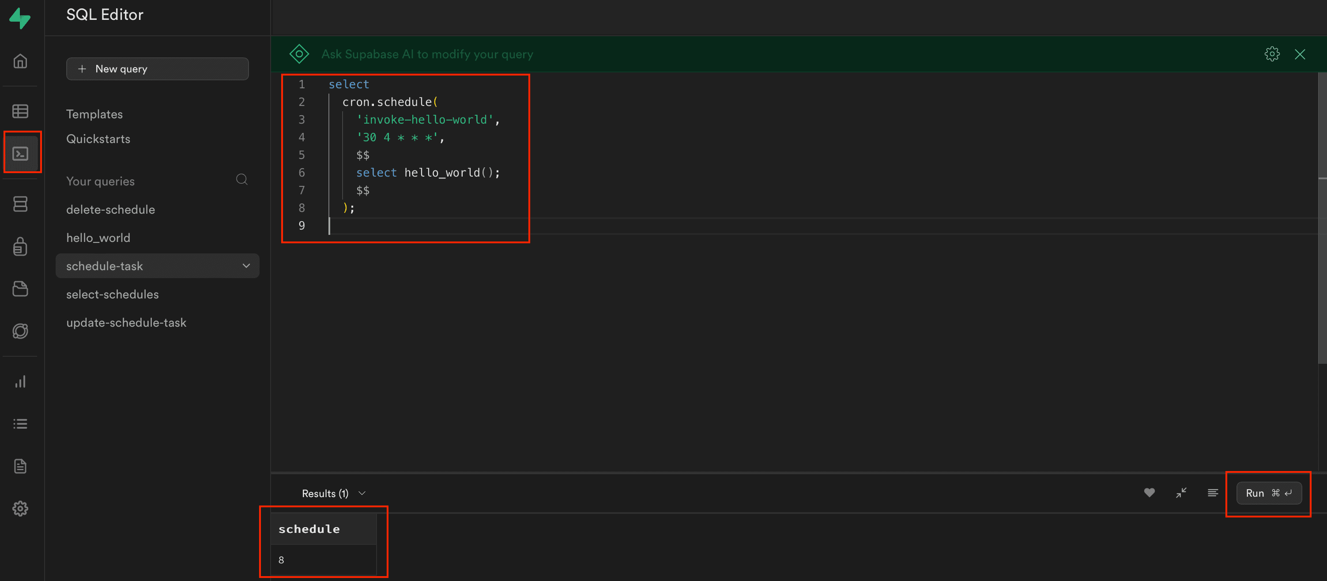Click the format query lines icon

[1213, 493]
